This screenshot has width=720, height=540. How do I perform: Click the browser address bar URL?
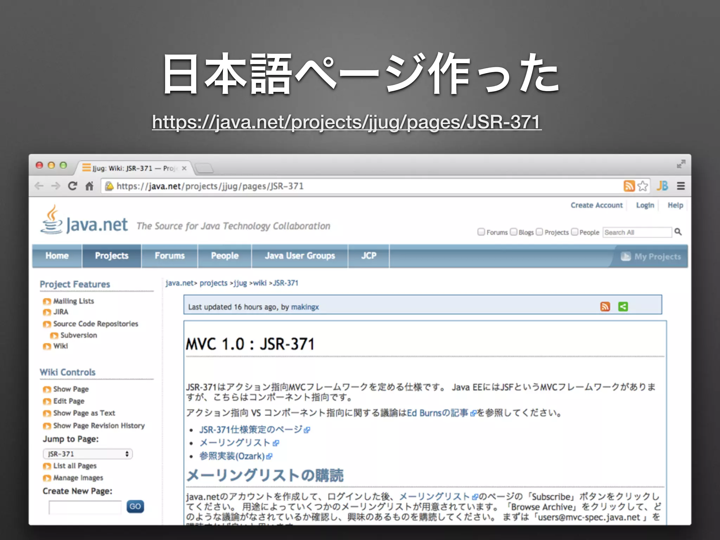210,186
